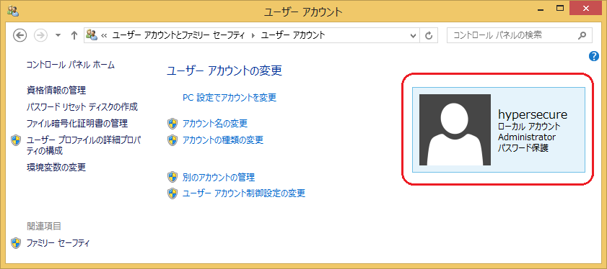Image resolution: width=607 pixels, height=269 pixels.
Task: Open アカウント名の変更 link
Action: pos(215,124)
